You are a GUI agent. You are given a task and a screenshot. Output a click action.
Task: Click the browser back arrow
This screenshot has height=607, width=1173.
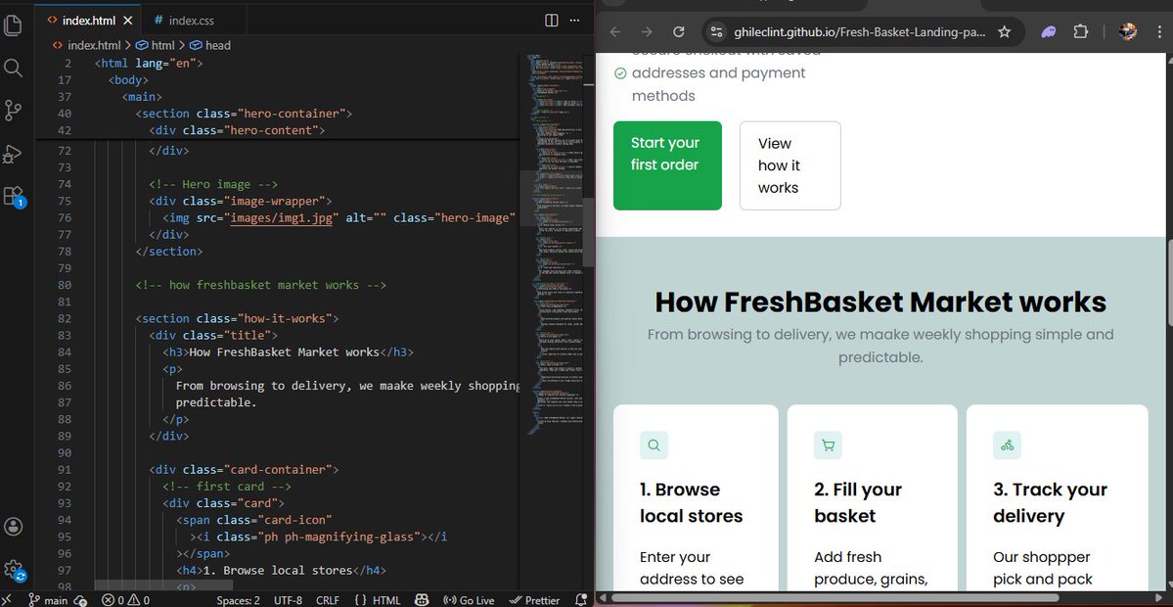[x=615, y=31]
